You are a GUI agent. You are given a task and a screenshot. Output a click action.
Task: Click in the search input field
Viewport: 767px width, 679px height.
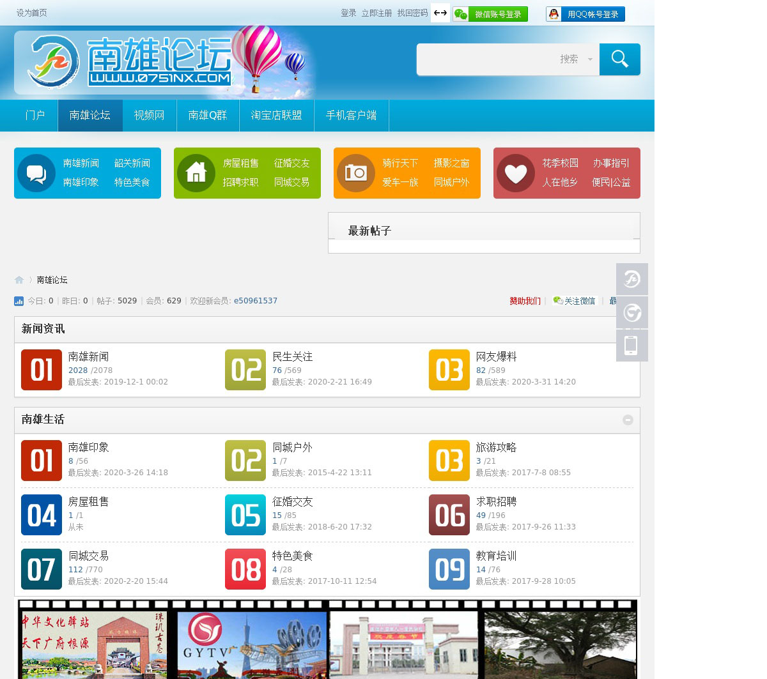click(x=486, y=59)
